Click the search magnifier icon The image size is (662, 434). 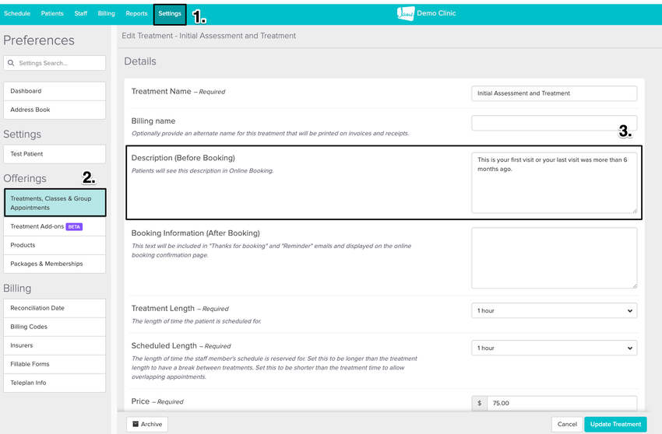click(x=11, y=63)
